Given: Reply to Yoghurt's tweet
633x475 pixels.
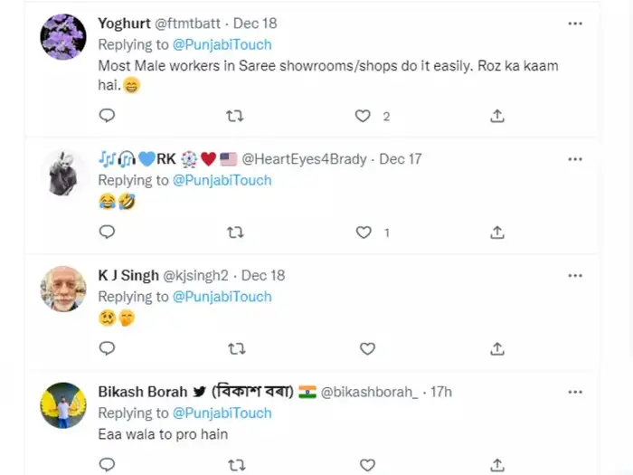Looking at the screenshot, I should tap(107, 116).
